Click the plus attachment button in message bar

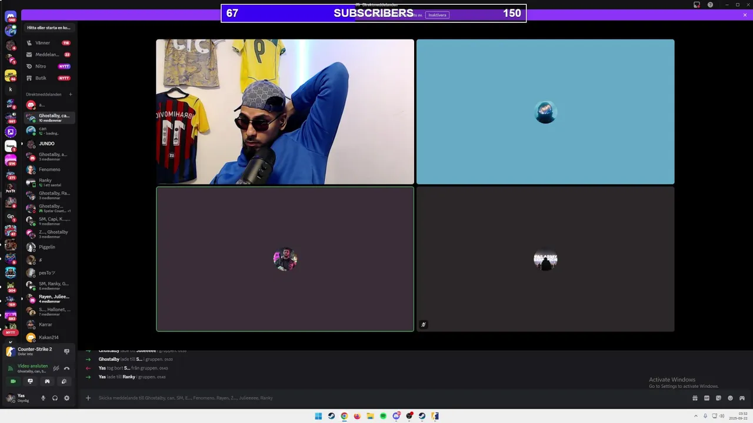pos(88,398)
